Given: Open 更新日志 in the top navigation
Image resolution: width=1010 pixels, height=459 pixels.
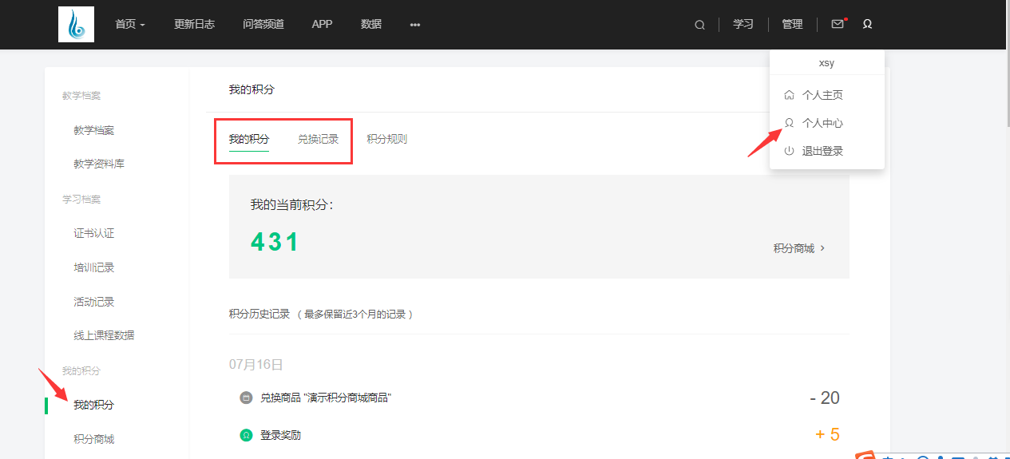Looking at the screenshot, I should pyautogui.click(x=194, y=24).
